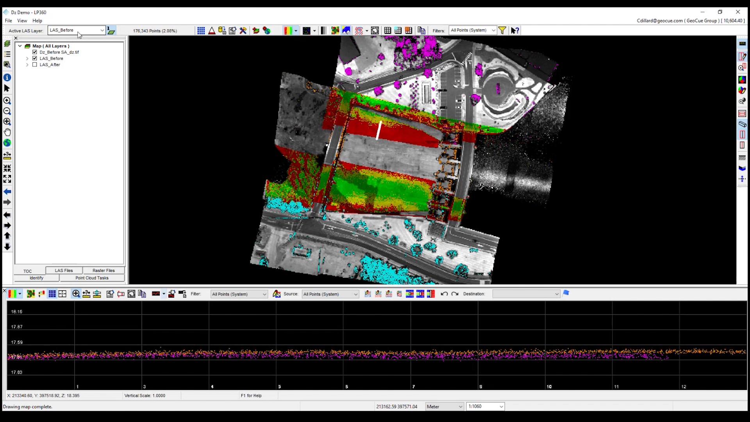
Task: Open the Destination dropdown
Action: coord(557,294)
